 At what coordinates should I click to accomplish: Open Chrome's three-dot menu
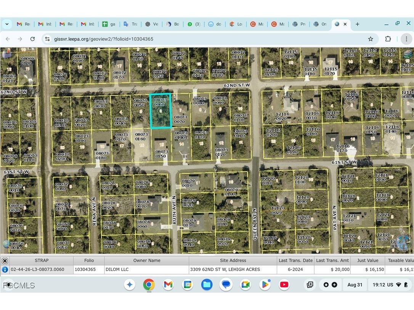[x=406, y=38]
